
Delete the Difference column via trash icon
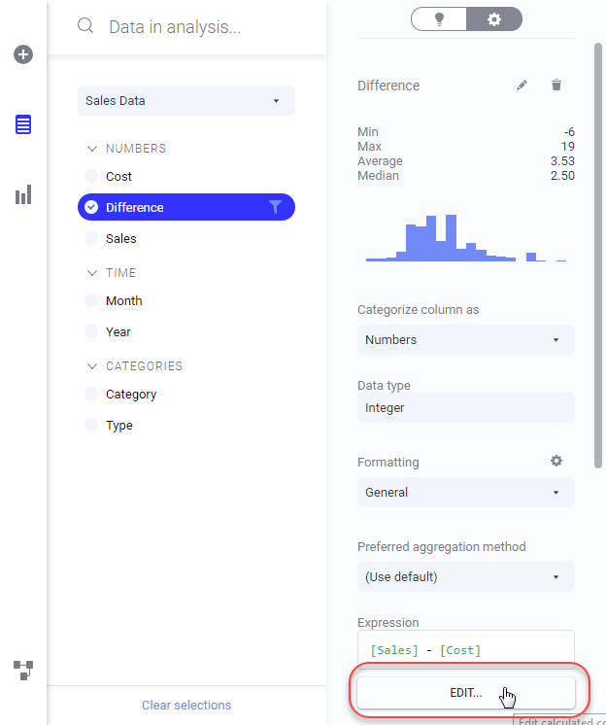(x=556, y=86)
